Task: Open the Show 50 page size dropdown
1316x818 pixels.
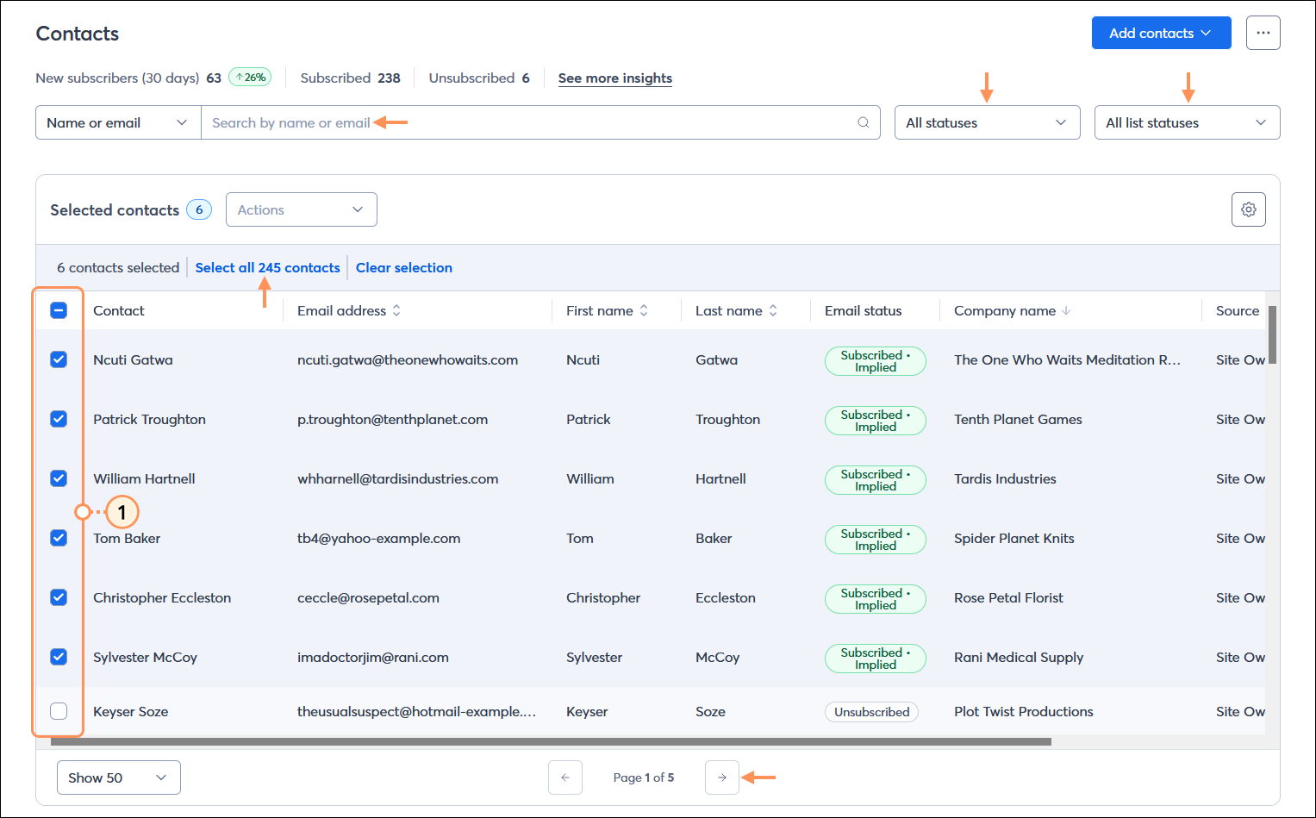Action: [x=118, y=777]
